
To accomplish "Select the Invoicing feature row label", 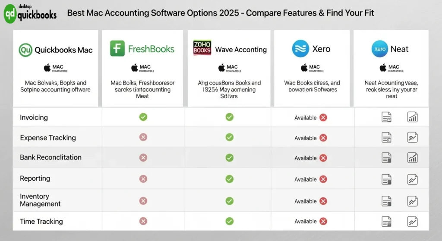I will pyautogui.click(x=34, y=117).
